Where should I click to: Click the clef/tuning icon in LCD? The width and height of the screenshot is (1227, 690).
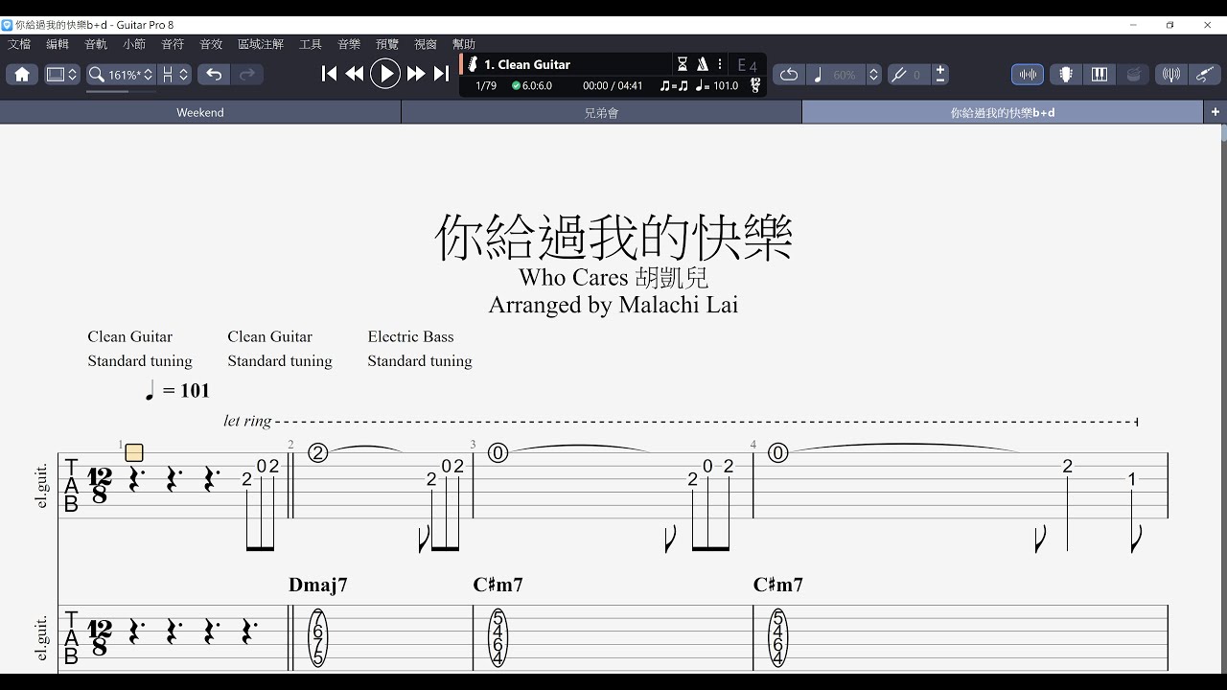(755, 86)
